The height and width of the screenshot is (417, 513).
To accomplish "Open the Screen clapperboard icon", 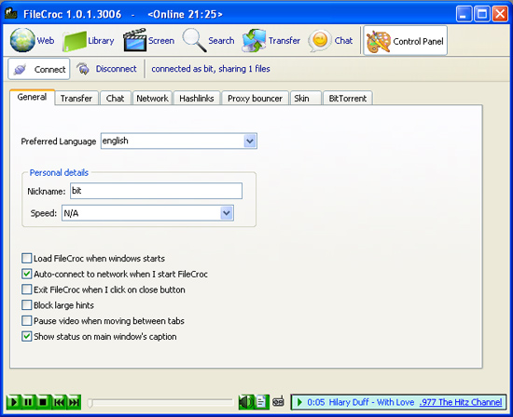I will tap(134, 40).
